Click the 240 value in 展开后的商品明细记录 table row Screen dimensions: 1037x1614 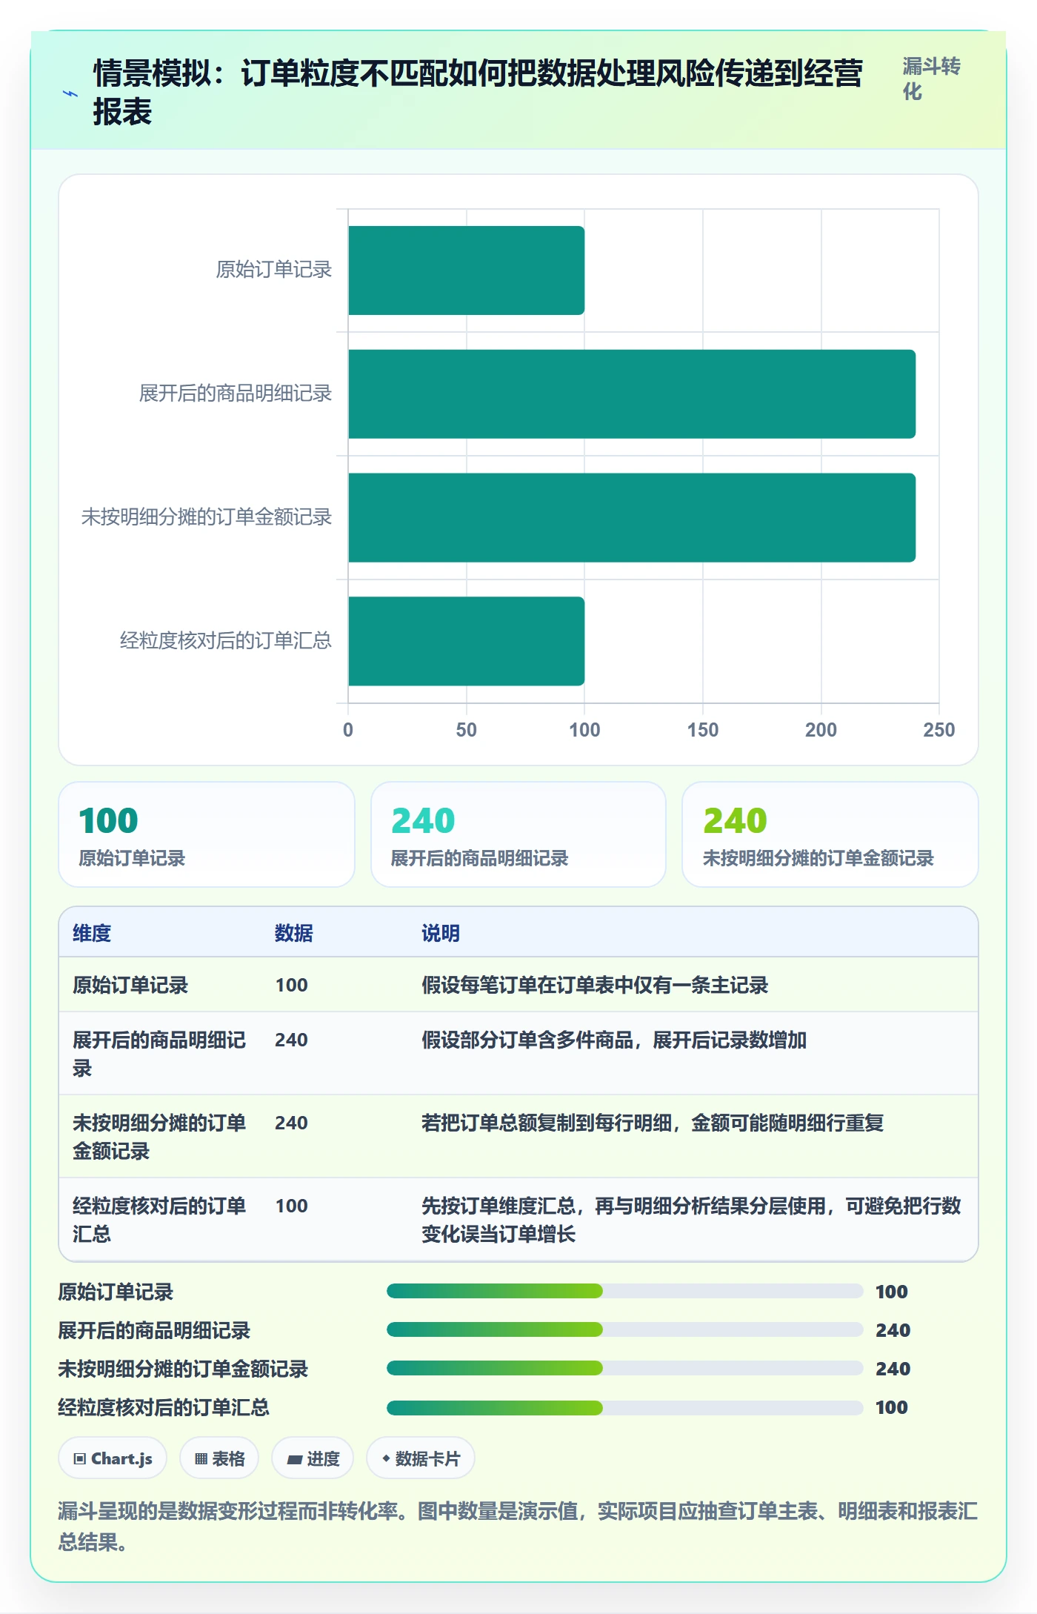tap(292, 1040)
